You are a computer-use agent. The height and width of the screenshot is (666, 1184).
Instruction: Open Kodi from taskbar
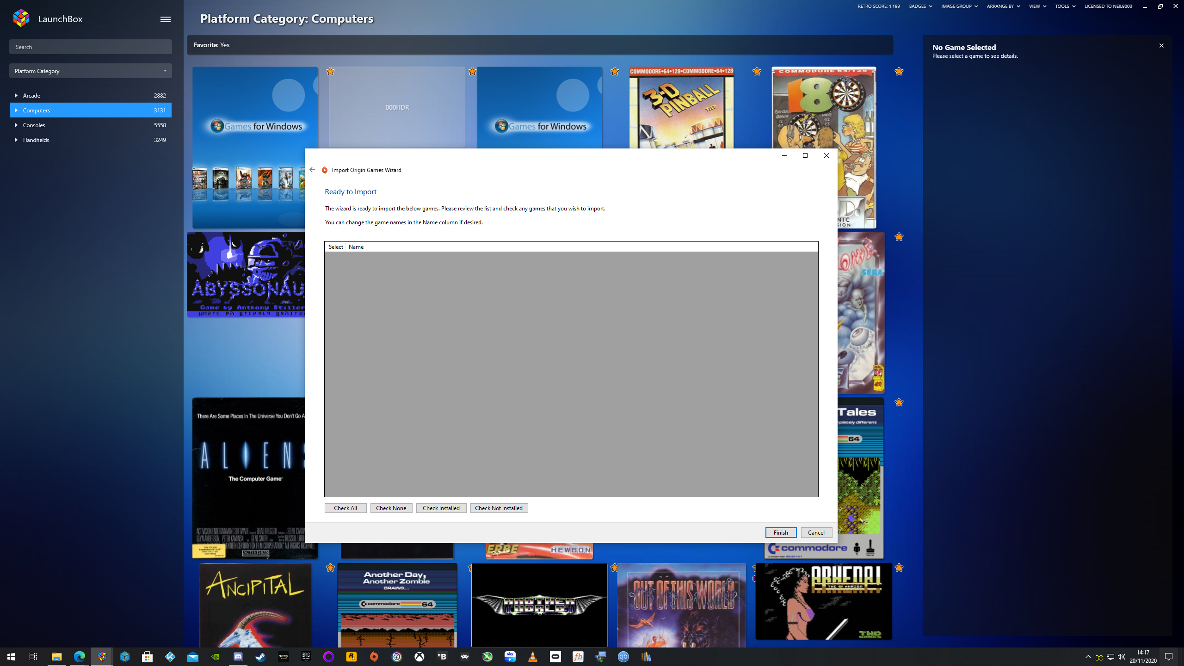(x=170, y=656)
